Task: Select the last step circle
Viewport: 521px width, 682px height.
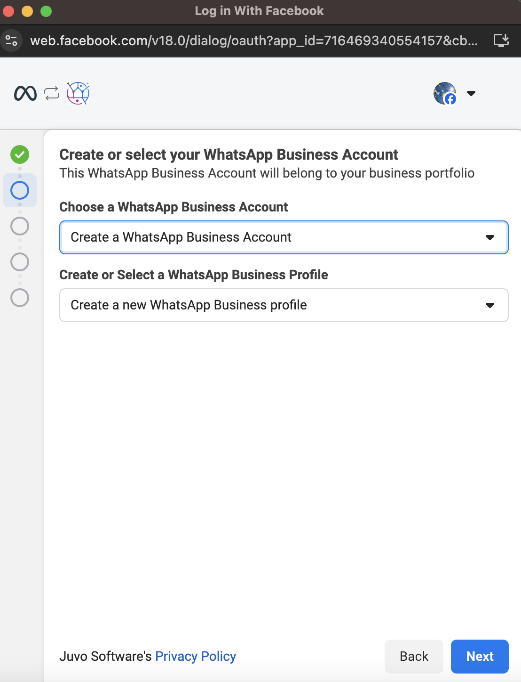Action: click(20, 298)
